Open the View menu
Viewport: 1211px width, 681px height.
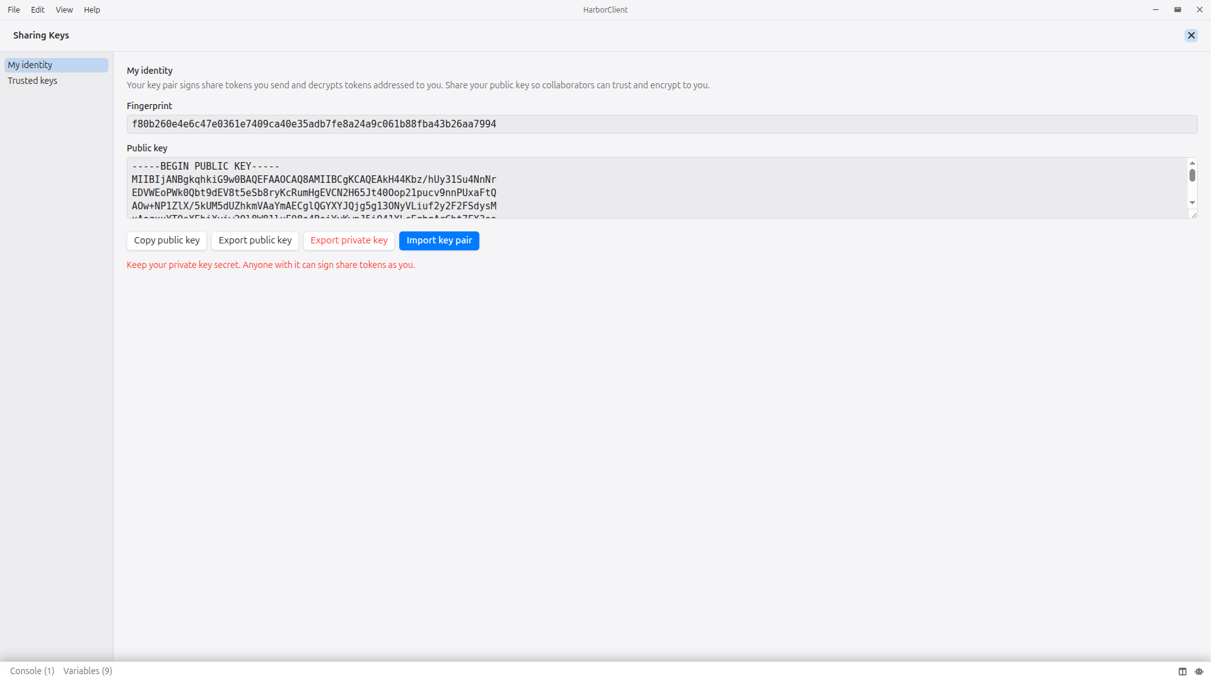pyautogui.click(x=64, y=9)
